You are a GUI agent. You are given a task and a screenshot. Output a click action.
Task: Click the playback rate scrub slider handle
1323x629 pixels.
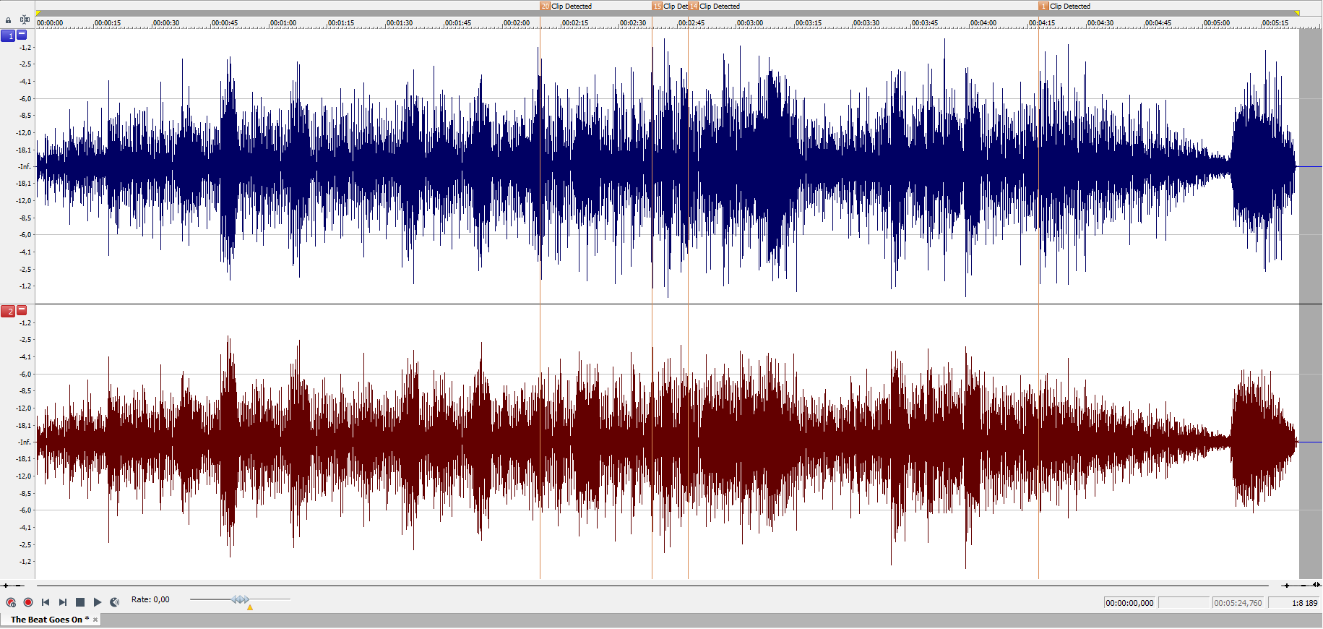[x=241, y=599]
